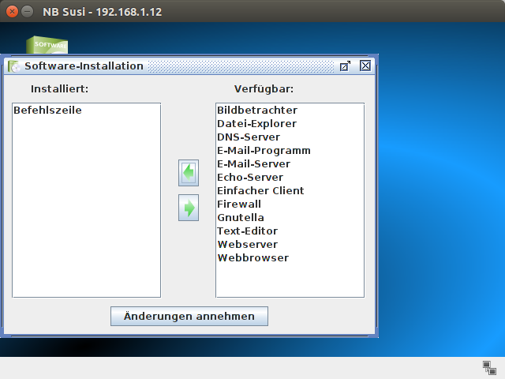Close the Software-Installation internal dialog

(365, 66)
